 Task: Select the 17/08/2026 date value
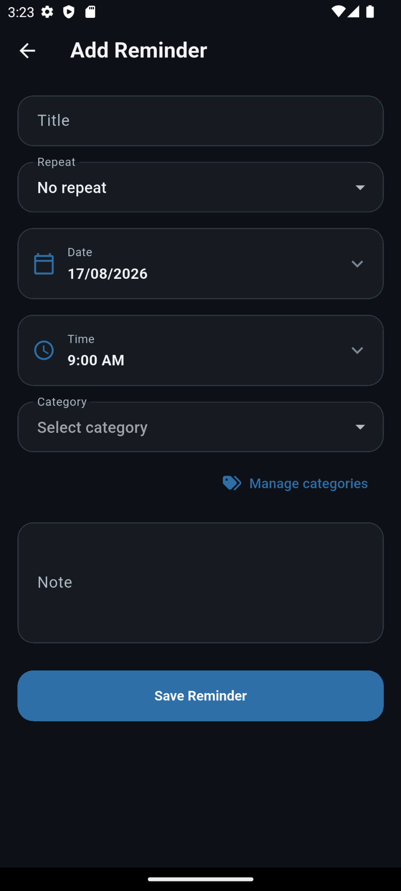(x=108, y=274)
